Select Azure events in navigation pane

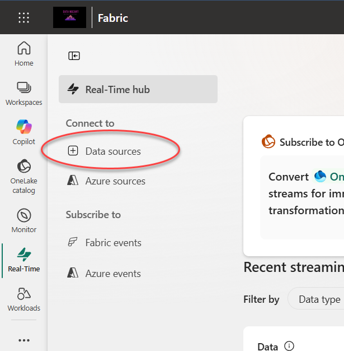point(112,274)
